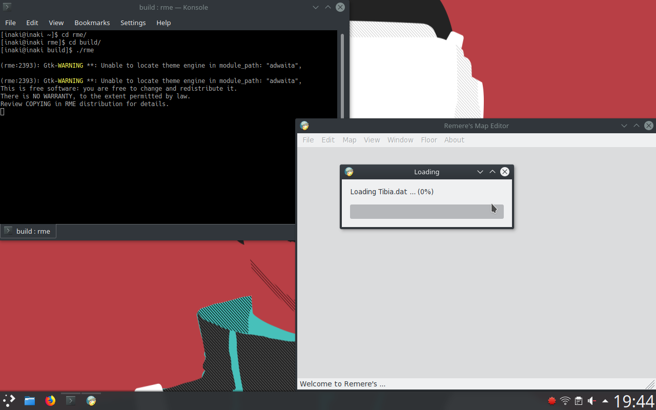Screen dimensions: 656x410
Task: Click the "Loading Tibia.dat ... (0%)" label
Action: click(x=392, y=192)
